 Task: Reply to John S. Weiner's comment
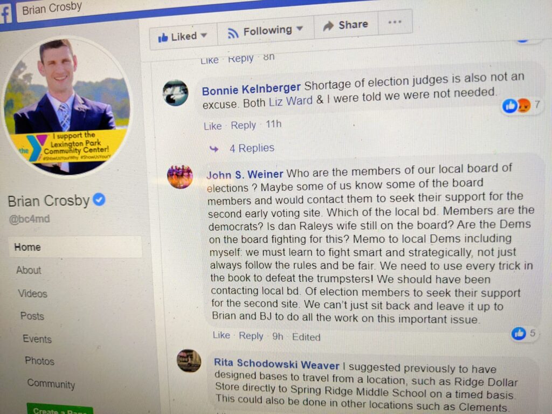pyautogui.click(x=251, y=336)
